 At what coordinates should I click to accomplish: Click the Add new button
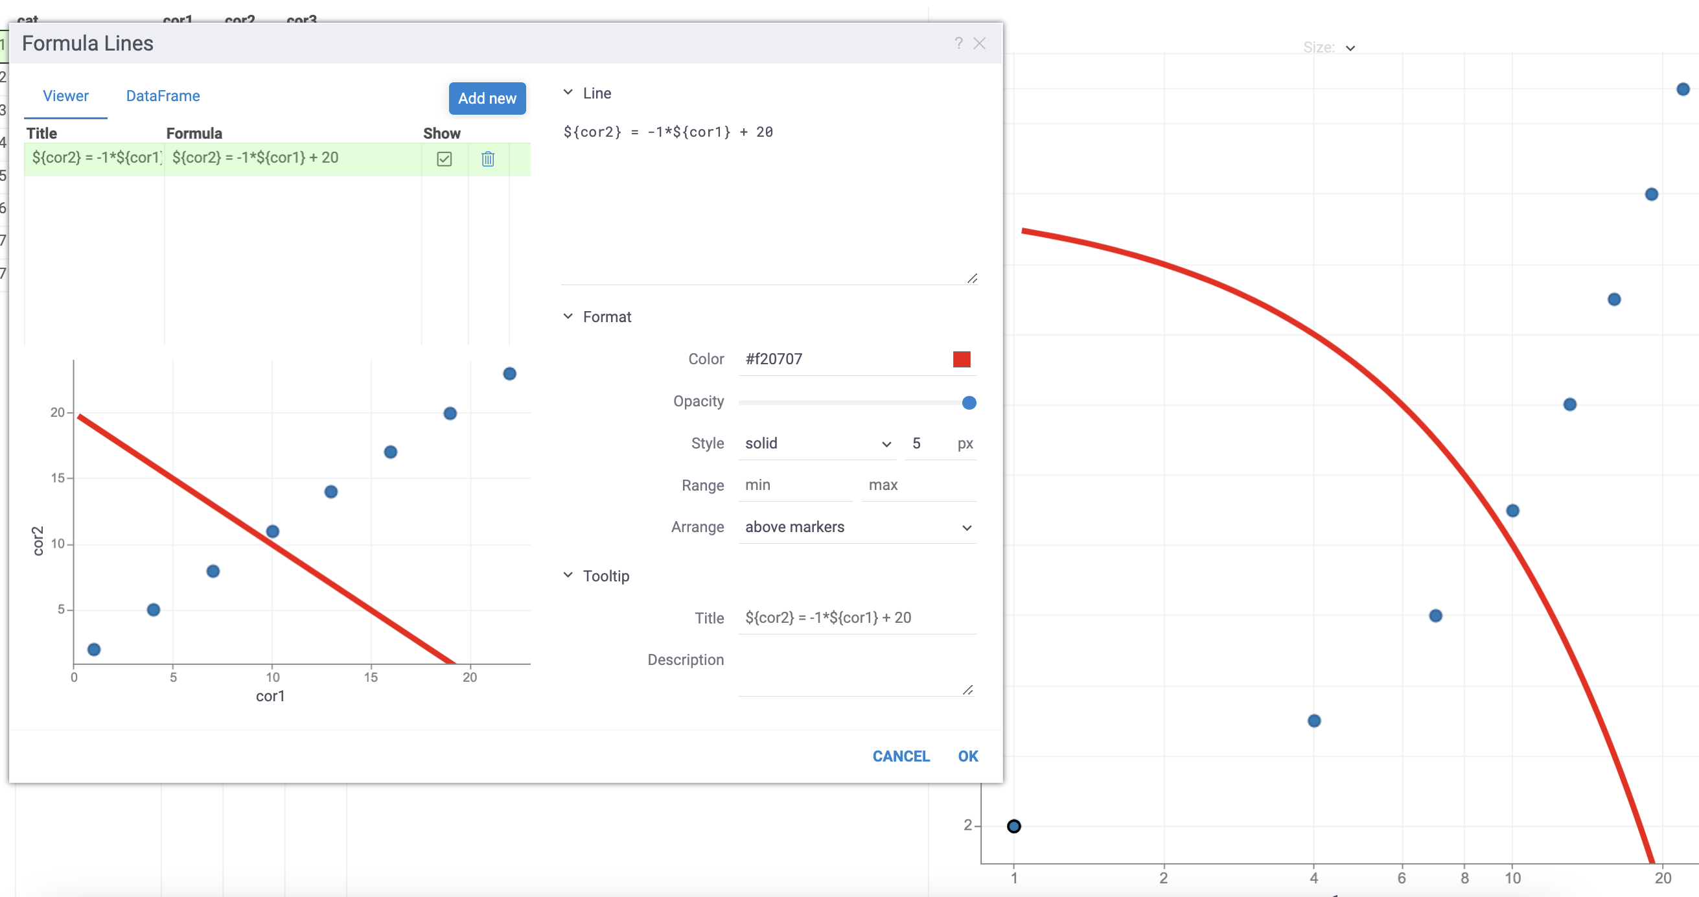pyautogui.click(x=487, y=99)
